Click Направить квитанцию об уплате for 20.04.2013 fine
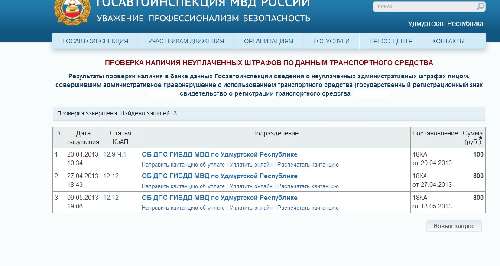This screenshot has width=500, height=266. pyautogui.click(x=183, y=164)
